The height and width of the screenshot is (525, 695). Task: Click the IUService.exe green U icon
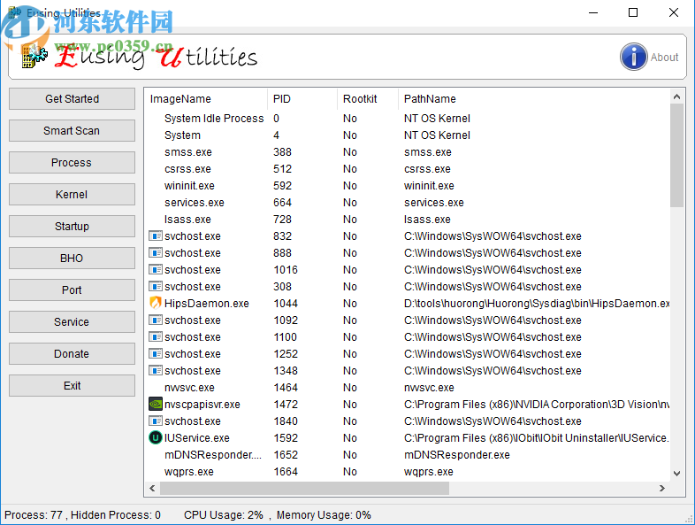click(x=155, y=438)
